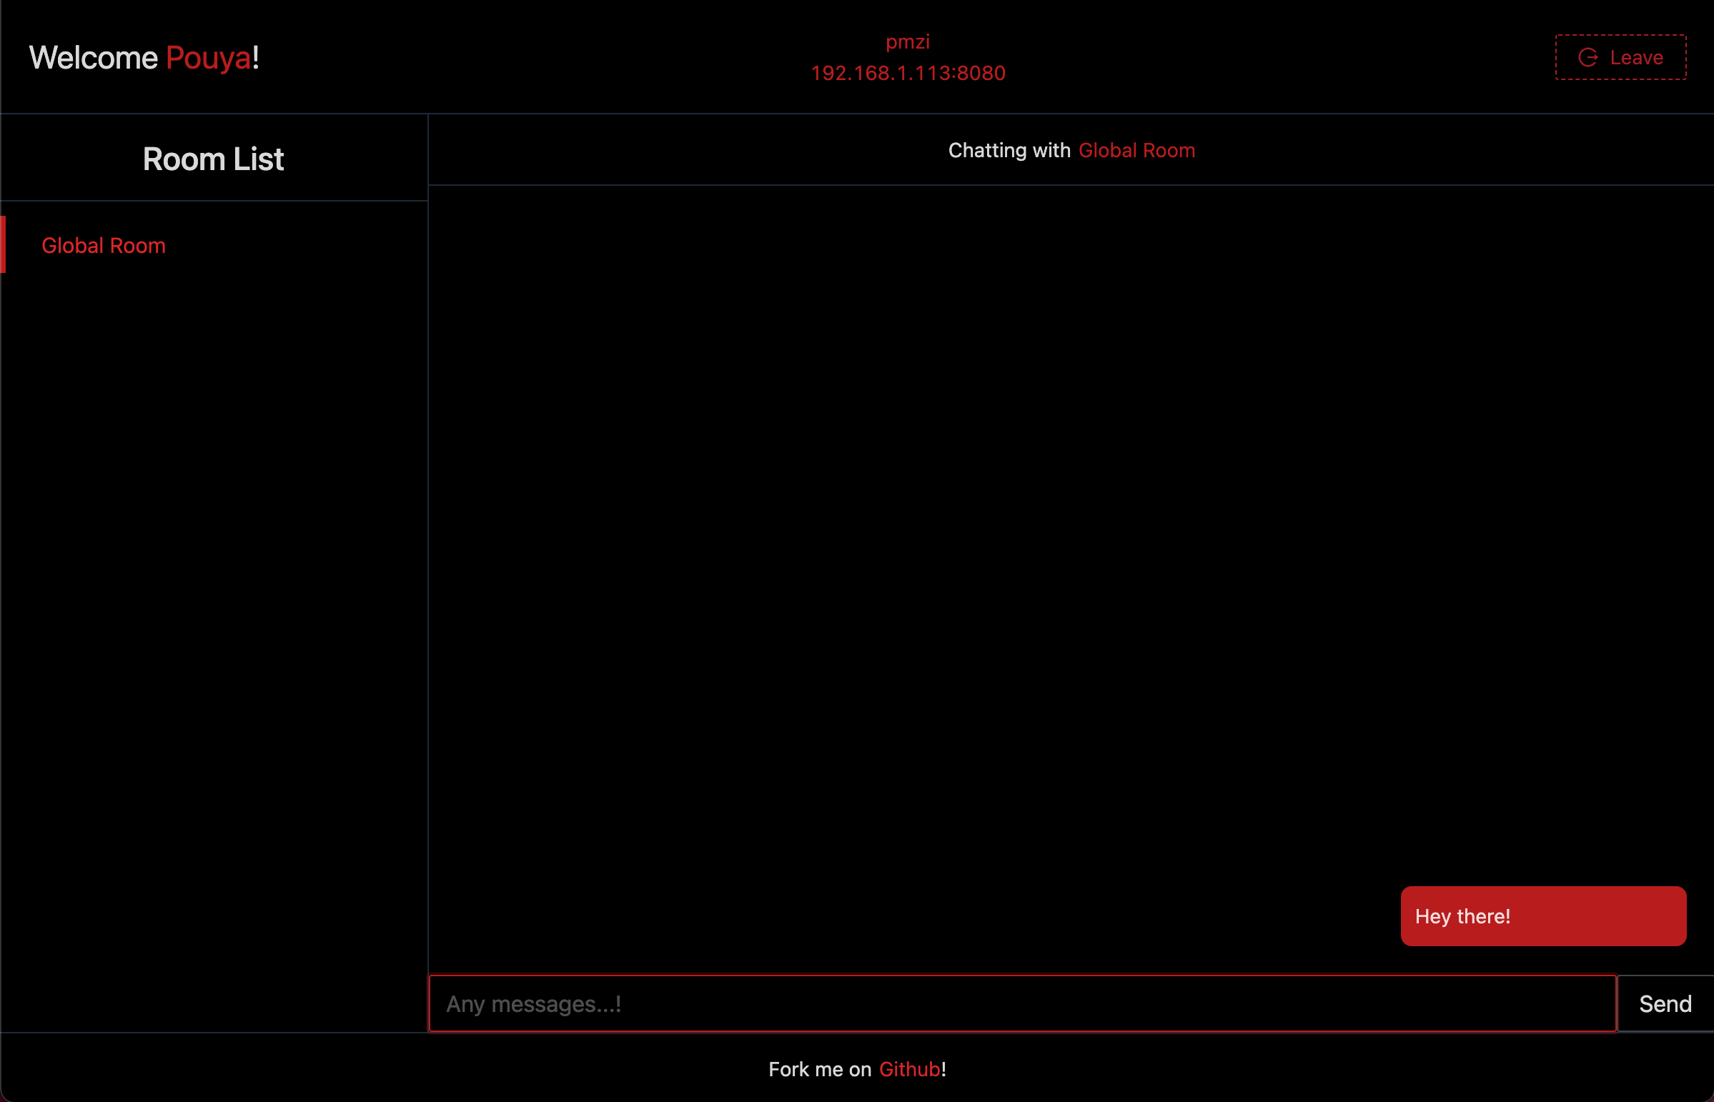The width and height of the screenshot is (1714, 1102).
Task: Click the Leave button
Action: 1620,57
